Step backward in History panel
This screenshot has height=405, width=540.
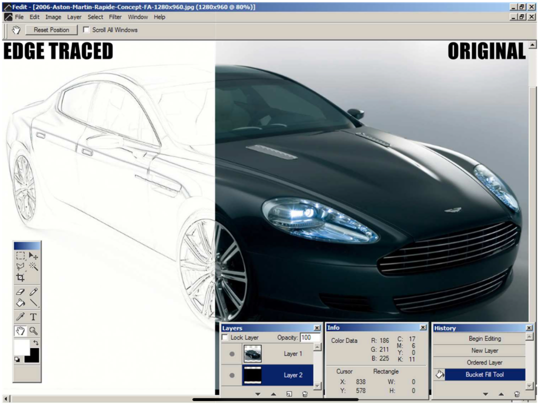(501, 394)
